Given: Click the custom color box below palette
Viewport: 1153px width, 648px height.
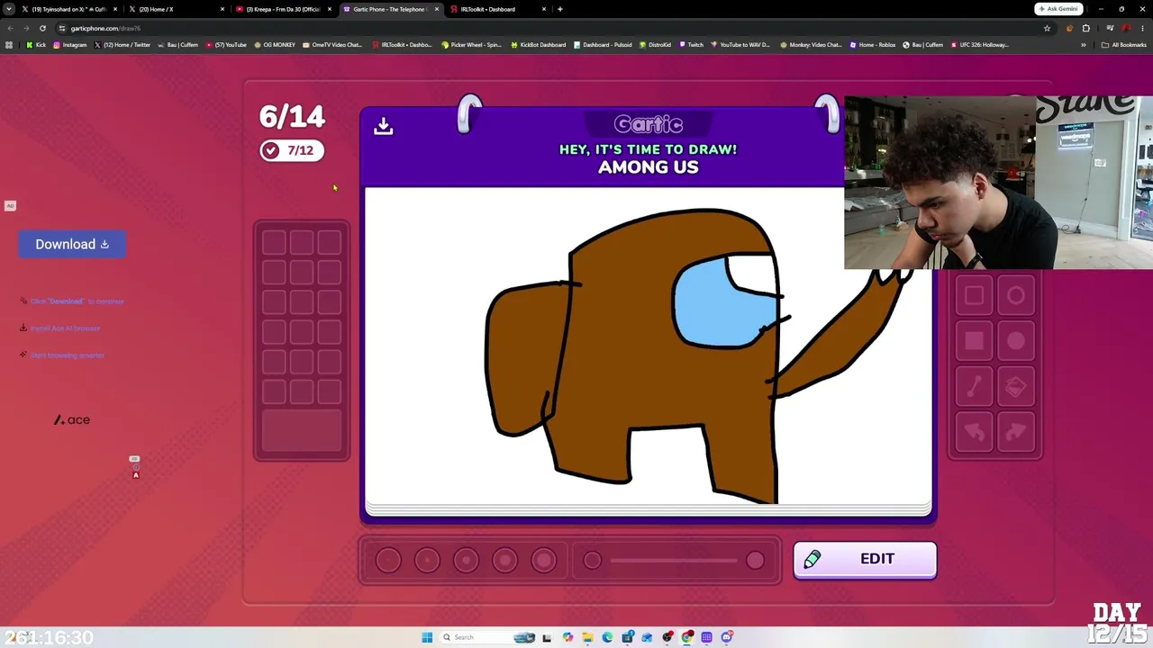Looking at the screenshot, I should [x=302, y=431].
